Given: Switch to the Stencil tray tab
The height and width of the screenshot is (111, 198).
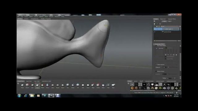Looking at the screenshot, I should point(136,81).
